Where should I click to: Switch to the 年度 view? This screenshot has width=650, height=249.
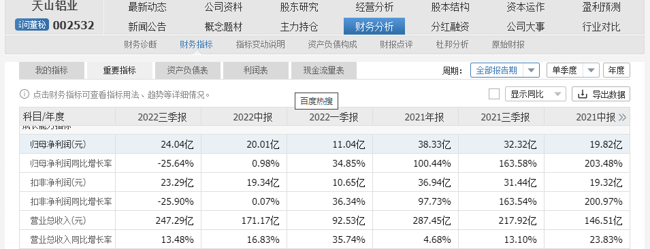[x=617, y=70]
